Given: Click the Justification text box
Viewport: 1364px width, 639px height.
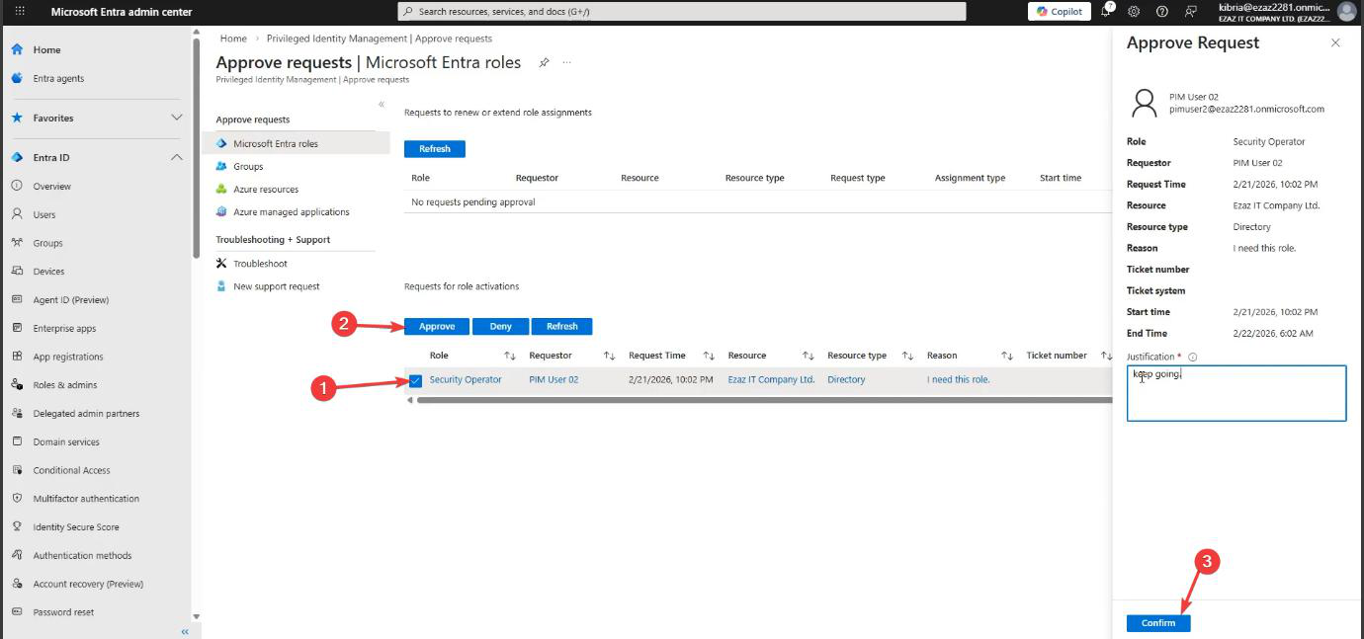Looking at the screenshot, I should pos(1236,393).
